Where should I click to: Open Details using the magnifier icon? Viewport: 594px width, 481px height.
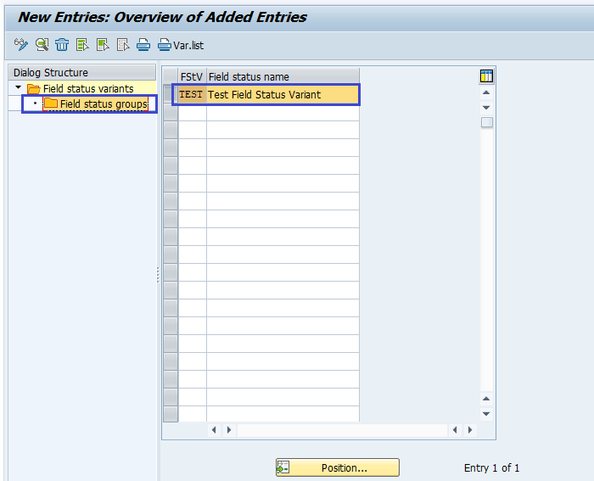pyautogui.click(x=42, y=45)
